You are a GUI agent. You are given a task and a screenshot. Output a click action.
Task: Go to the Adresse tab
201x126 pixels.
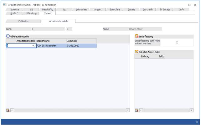[x=14, y=10]
